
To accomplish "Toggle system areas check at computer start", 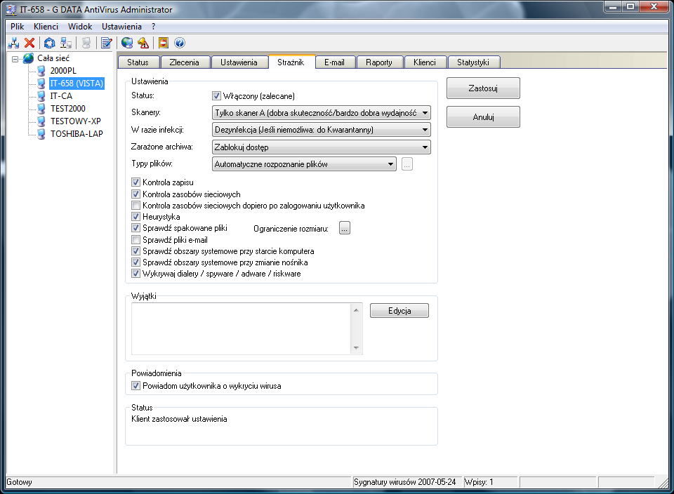I will [x=136, y=251].
